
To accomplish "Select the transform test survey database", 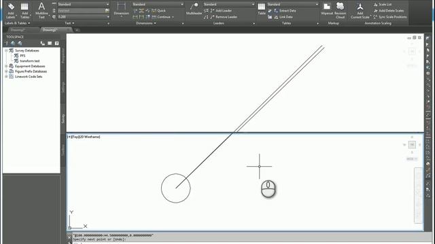I will 30,61.
